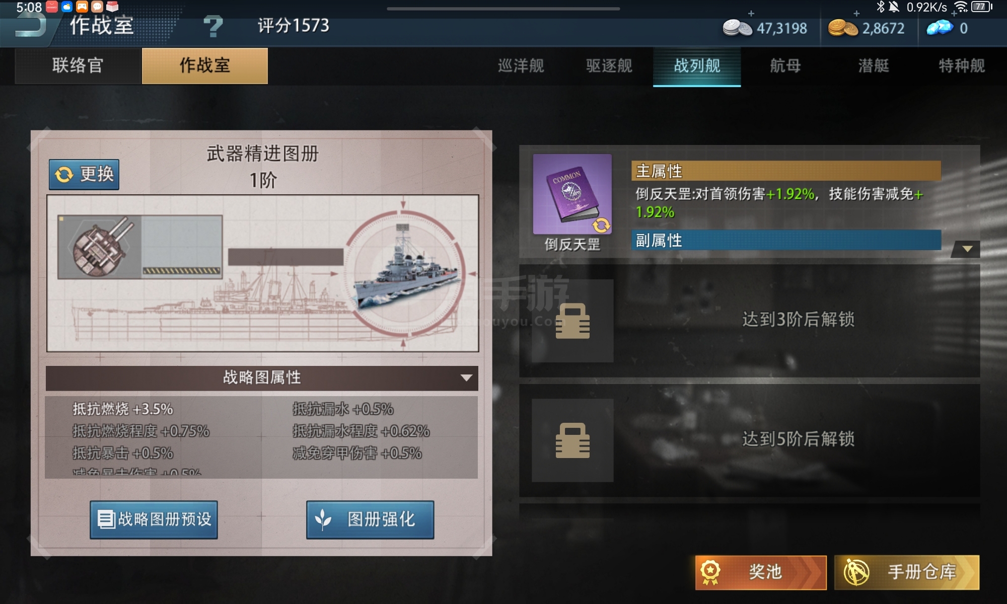Tap the locked slot for 3阶
This screenshot has height=604, width=1007.
(x=572, y=321)
